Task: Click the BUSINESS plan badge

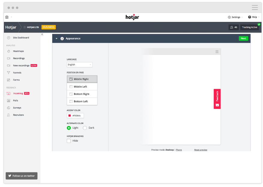Action: pos(48,27)
